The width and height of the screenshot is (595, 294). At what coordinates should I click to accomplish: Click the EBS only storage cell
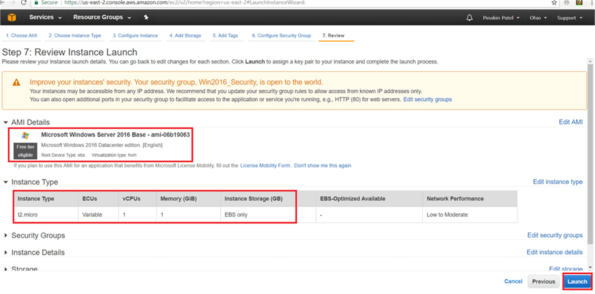click(x=258, y=215)
